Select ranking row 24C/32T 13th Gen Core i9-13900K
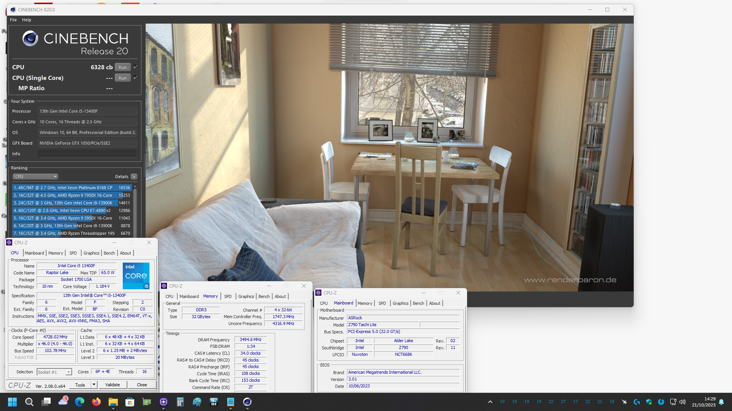 (x=72, y=203)
